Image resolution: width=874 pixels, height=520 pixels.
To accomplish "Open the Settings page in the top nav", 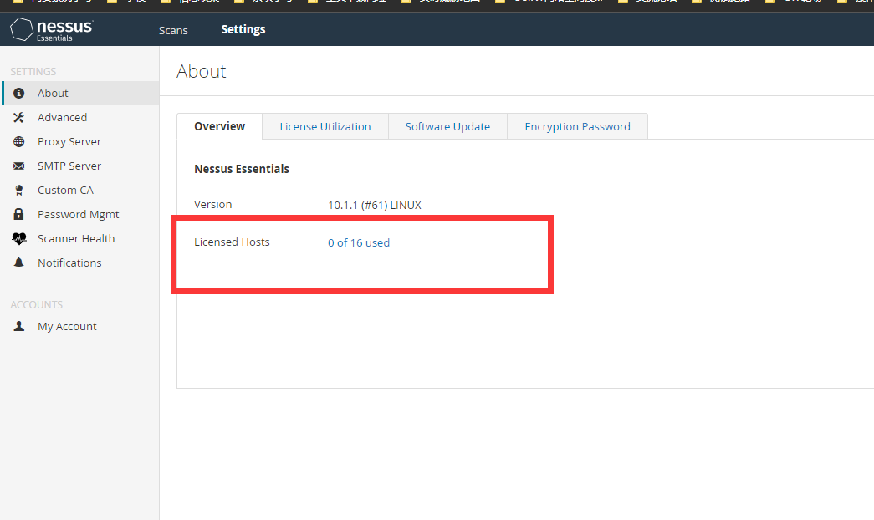I will coord(243,29).
